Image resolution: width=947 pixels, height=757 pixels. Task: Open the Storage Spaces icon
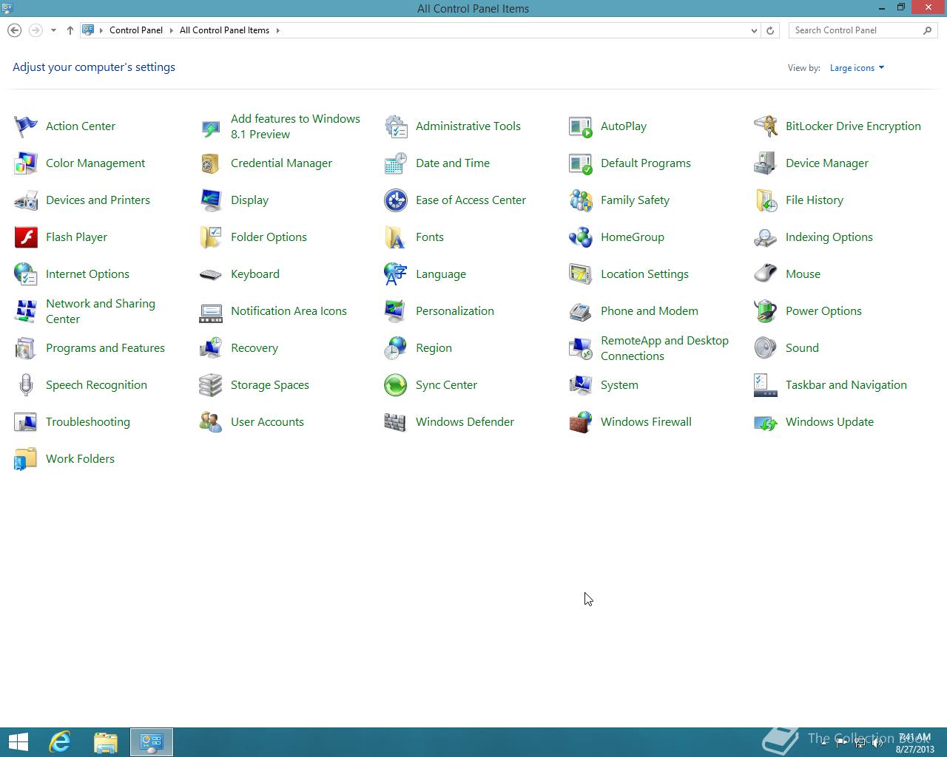coord(211,385)
